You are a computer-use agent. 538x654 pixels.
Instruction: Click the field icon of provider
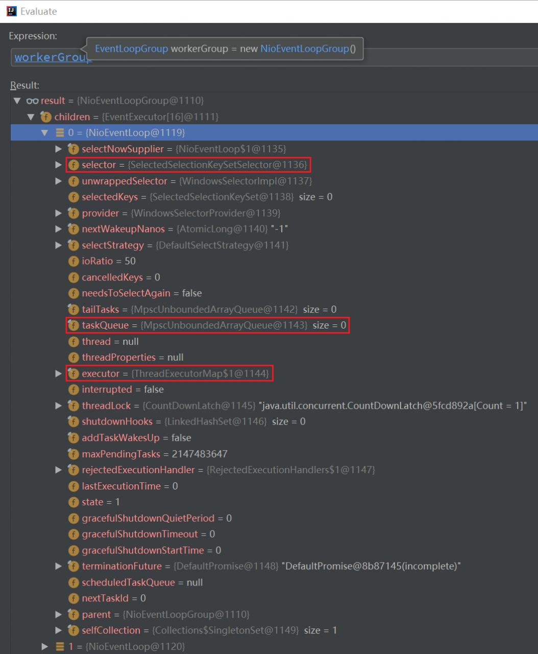(x=74, y=213)
